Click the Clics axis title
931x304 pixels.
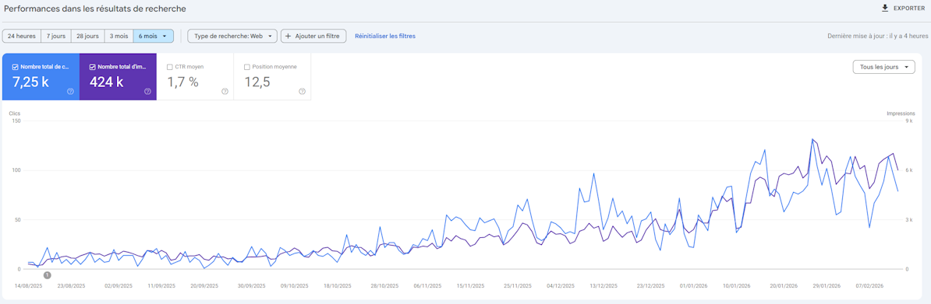click(15, 114)
